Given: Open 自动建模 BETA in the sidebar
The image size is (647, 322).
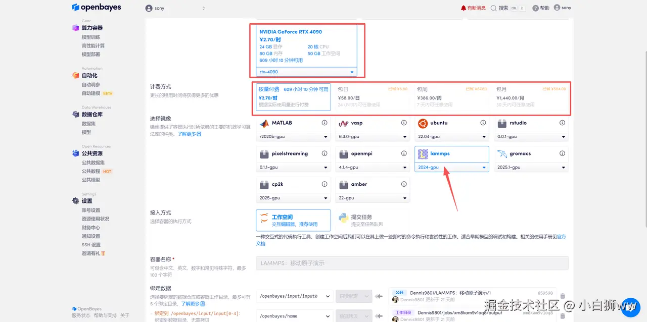Looking at the screenshot, I should tap(97, 93).
